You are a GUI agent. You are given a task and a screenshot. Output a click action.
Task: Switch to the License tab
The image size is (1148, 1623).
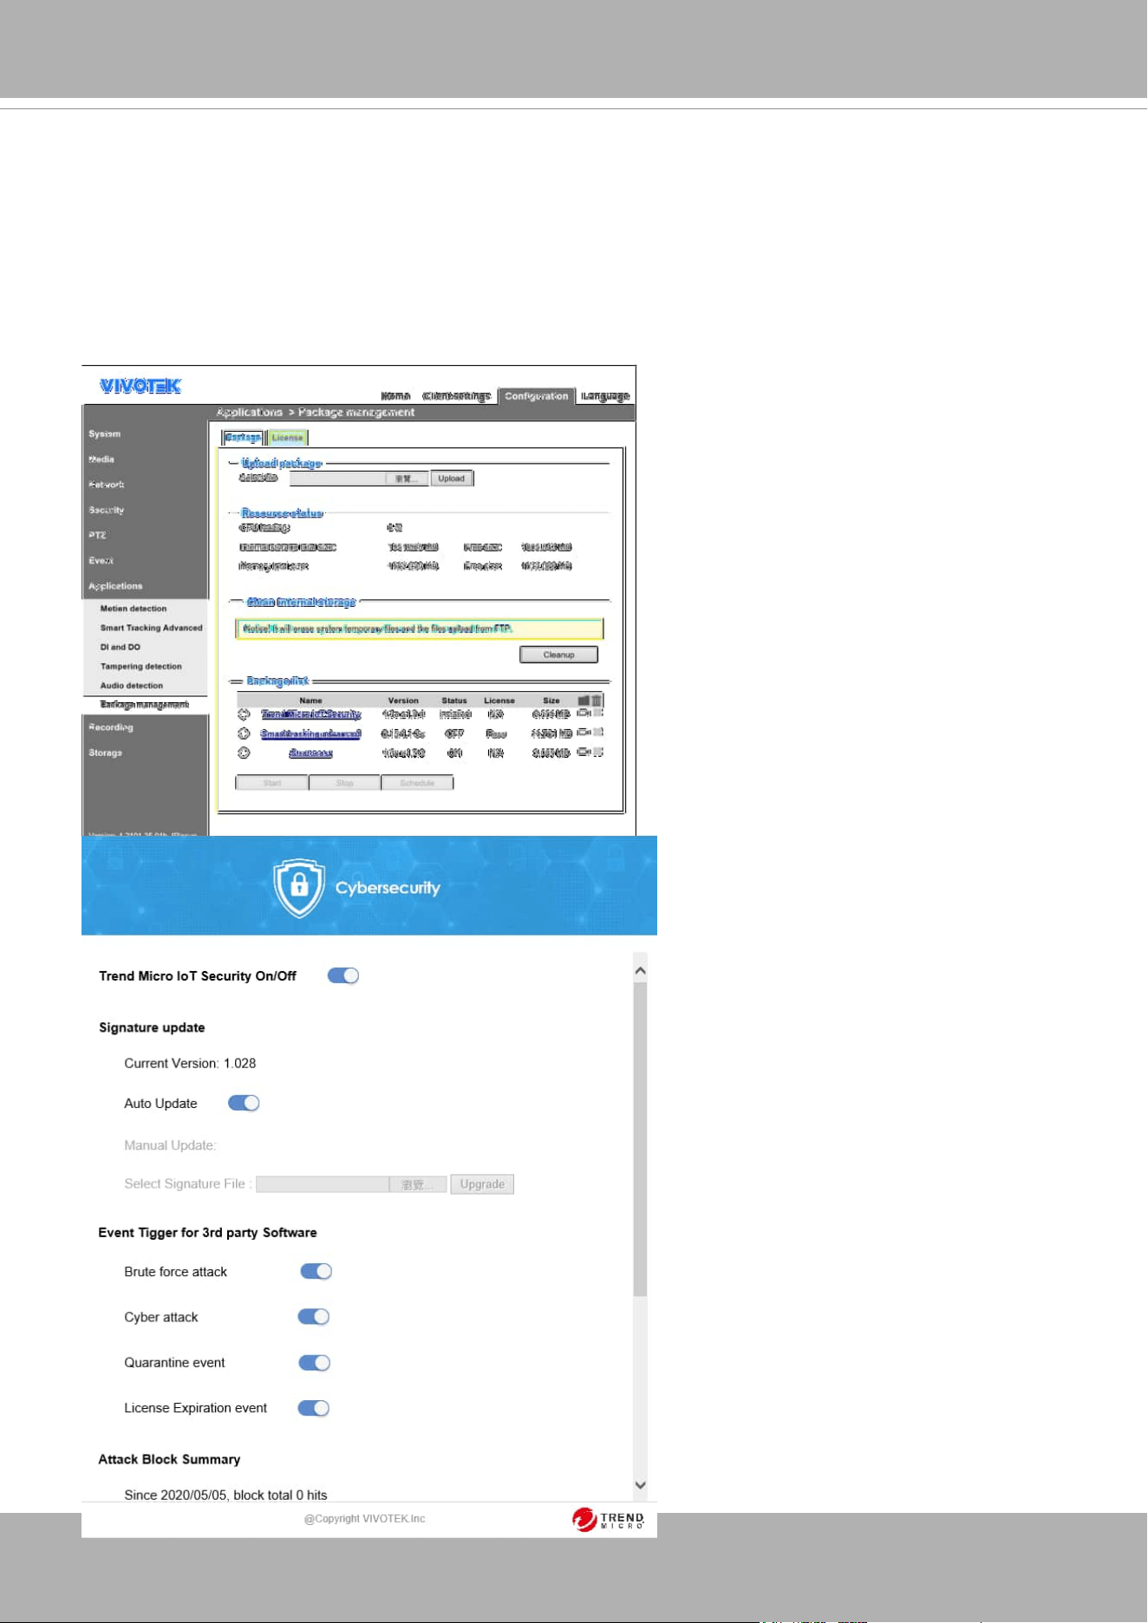point(287,438)
